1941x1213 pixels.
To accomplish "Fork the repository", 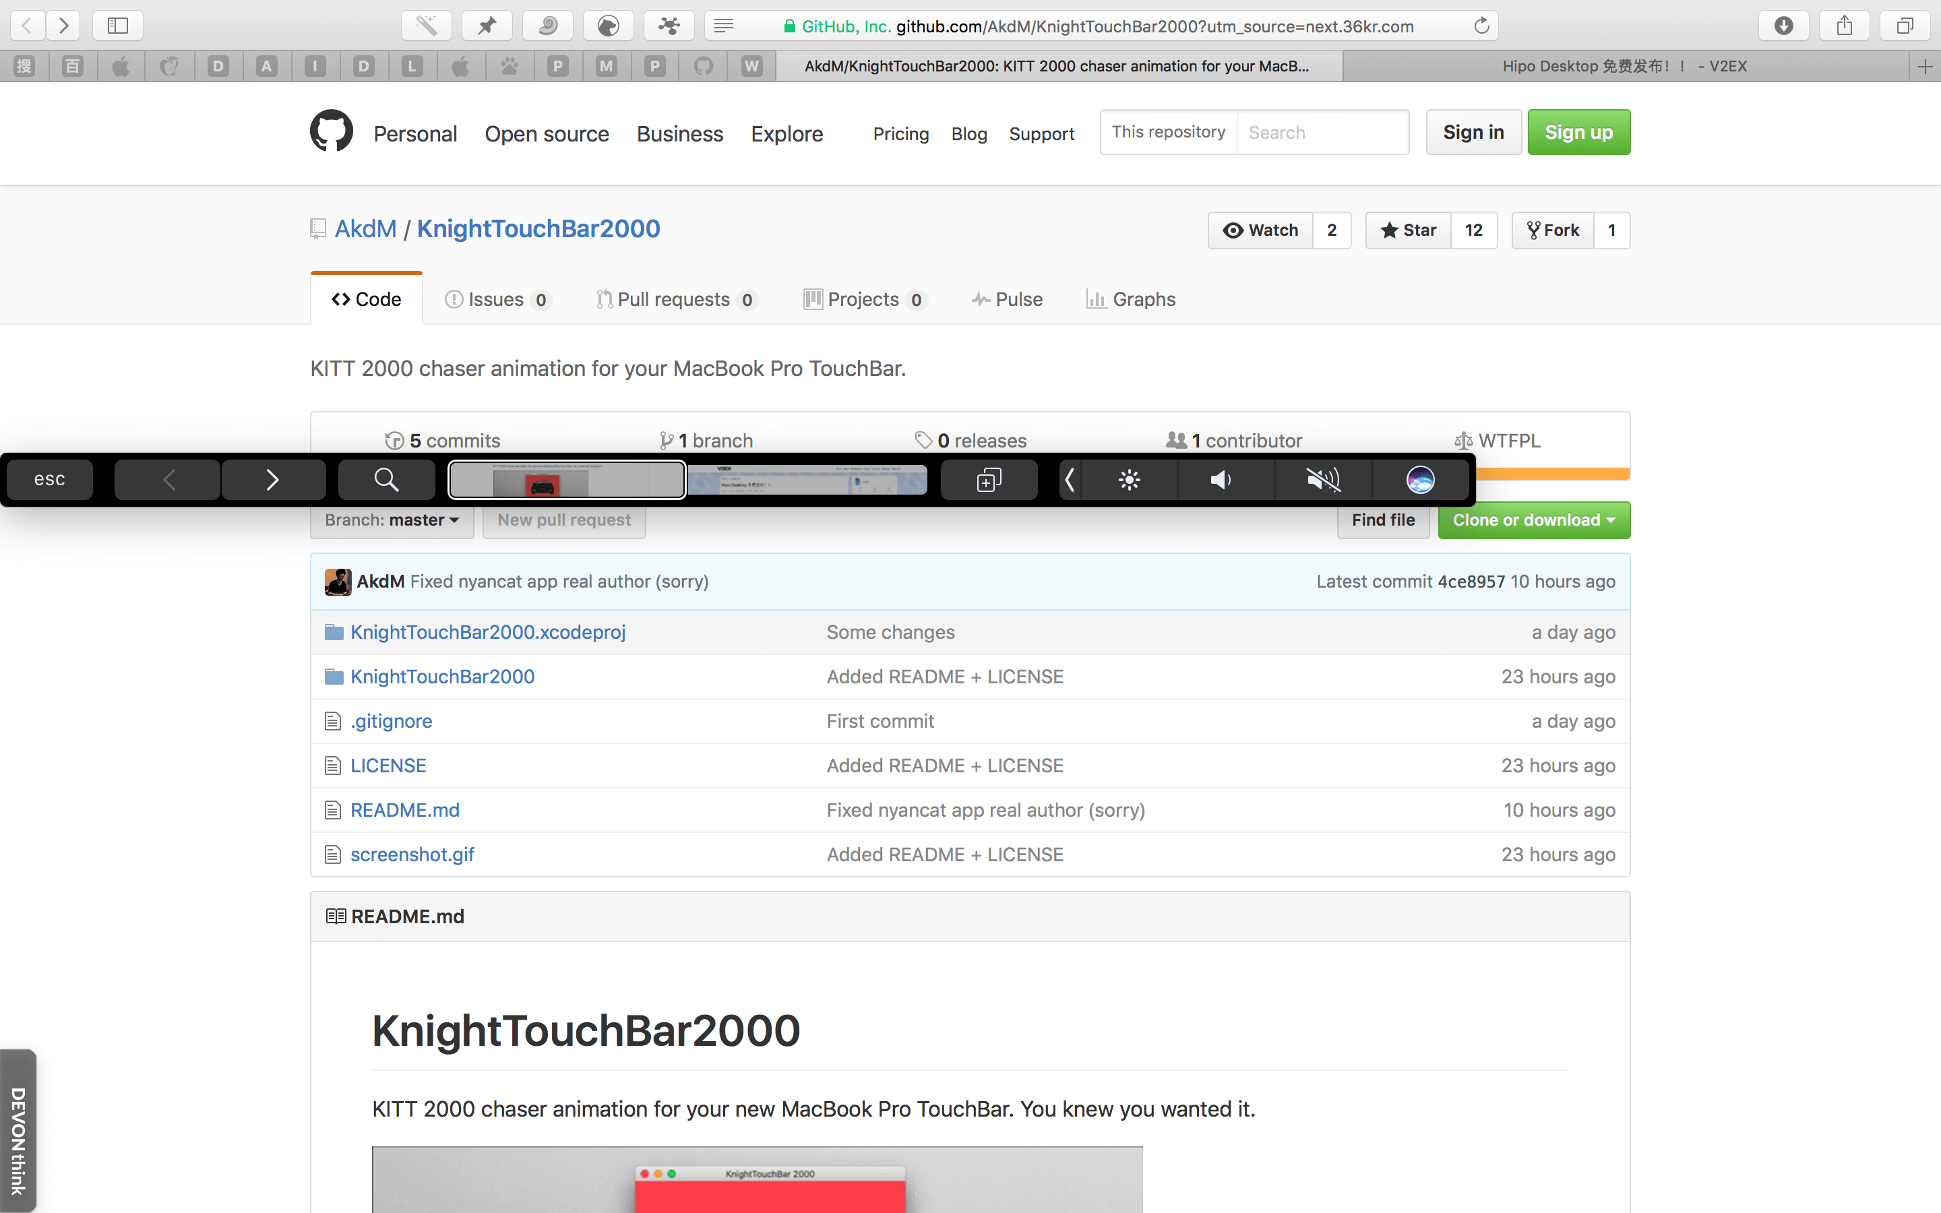I will coord(1553,230).
